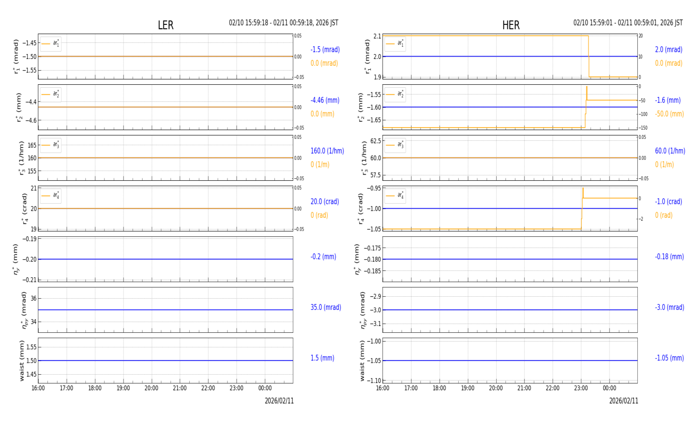Click the ∂r3* legend in the HER r3 plot

(x=395, y=145)
